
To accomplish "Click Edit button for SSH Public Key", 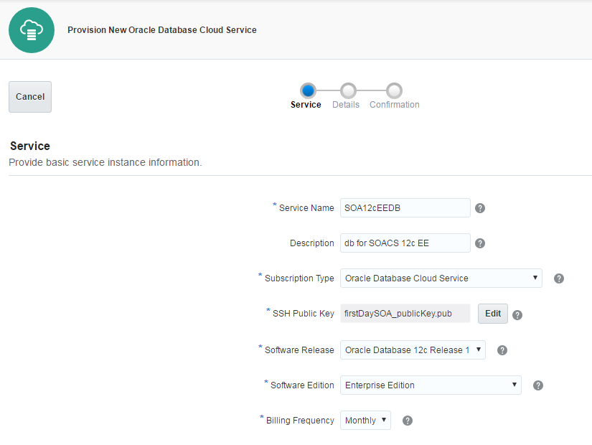I will tap(493, 314).
